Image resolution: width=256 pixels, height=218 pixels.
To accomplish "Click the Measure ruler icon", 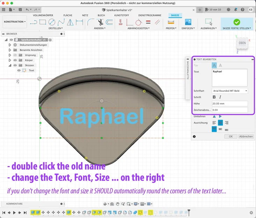I will pos(171,22).
